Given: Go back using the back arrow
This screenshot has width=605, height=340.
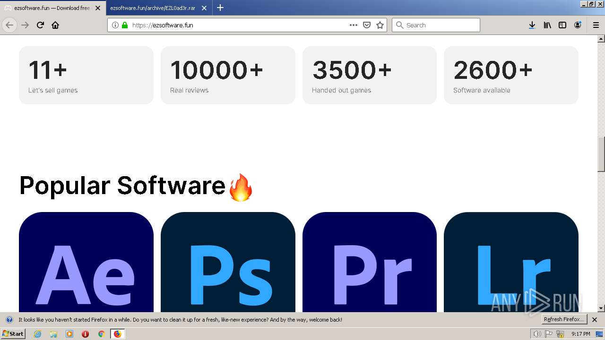Looking at the screenshot, I should [x=9, y=25].
